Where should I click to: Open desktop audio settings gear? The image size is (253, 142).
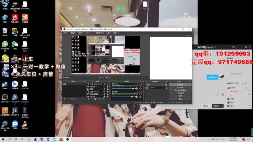[x=140, y=97]
